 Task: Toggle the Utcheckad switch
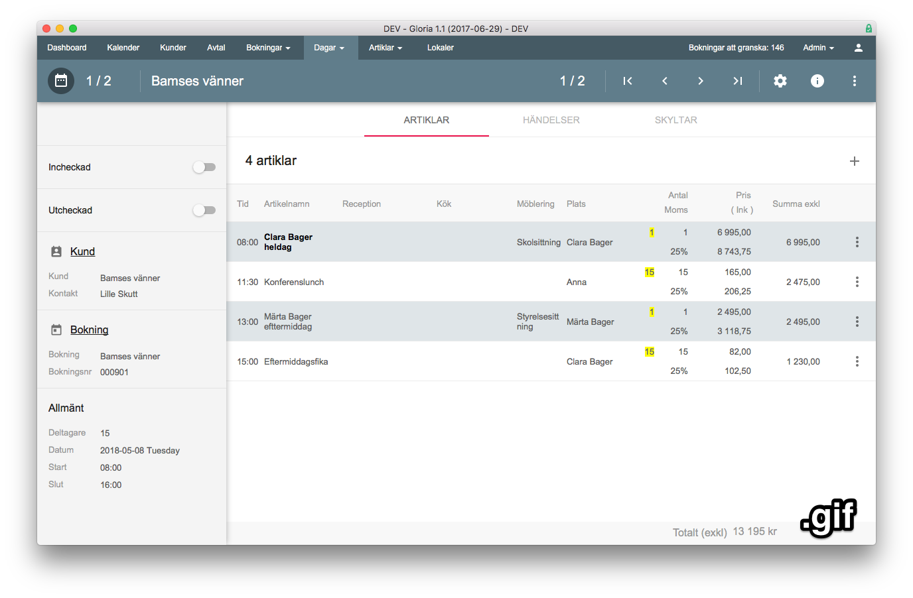click(x=204, y=210)
